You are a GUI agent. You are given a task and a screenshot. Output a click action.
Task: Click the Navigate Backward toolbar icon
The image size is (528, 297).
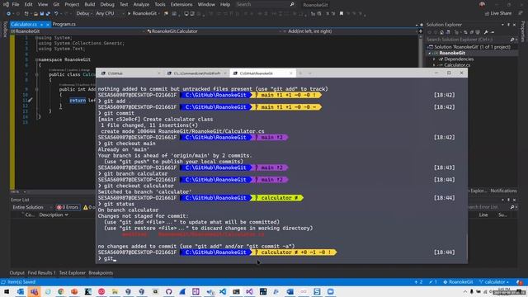pyautogui.click(x=8, y=13)
